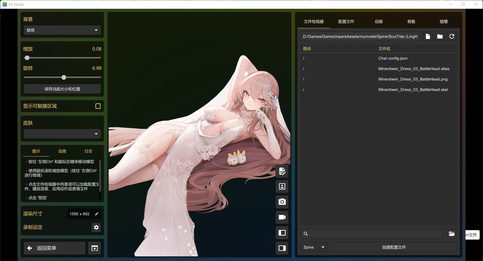Maximize the EX Studio window
Image resolution: width=483 pixels, height=261 pixels.
click(x=463, y=4)
